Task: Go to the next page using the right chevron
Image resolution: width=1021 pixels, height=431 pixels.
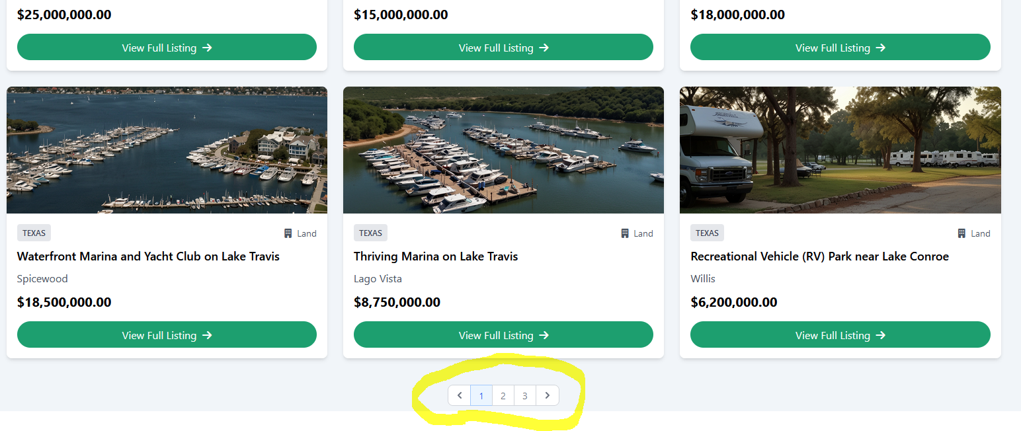Action: [x=547, y=396]
